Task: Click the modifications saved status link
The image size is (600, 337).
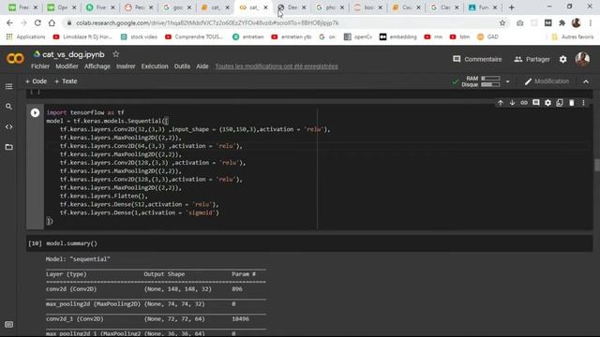Action: pyautogui.click(x=277, y=66)
